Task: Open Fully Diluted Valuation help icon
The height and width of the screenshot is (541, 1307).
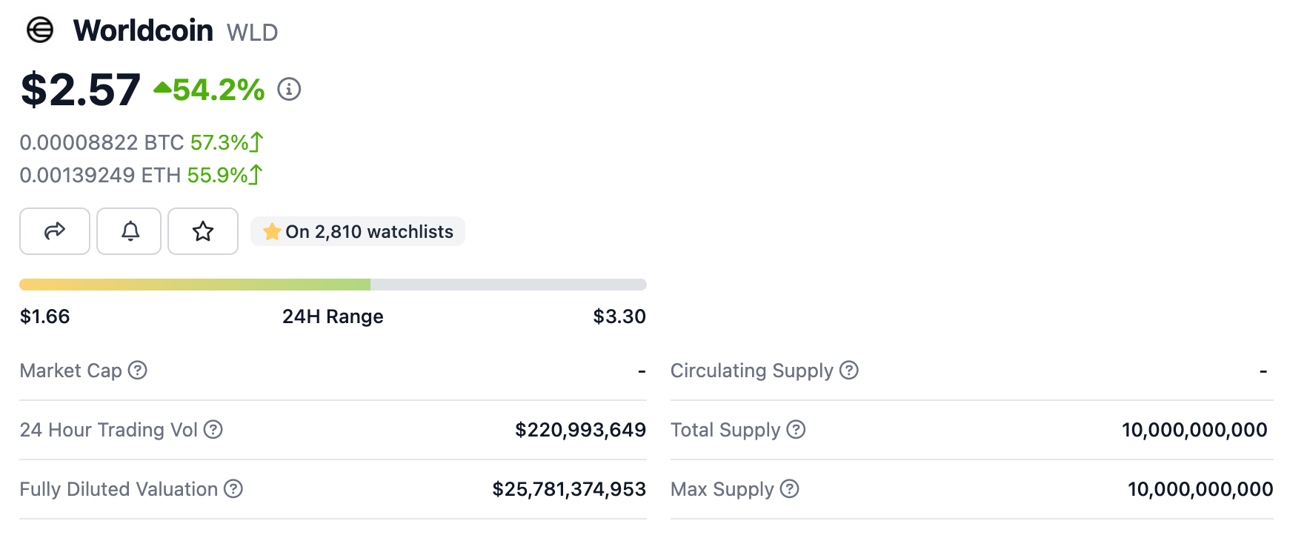Action: pyautogui.click(x=233, y=488)
